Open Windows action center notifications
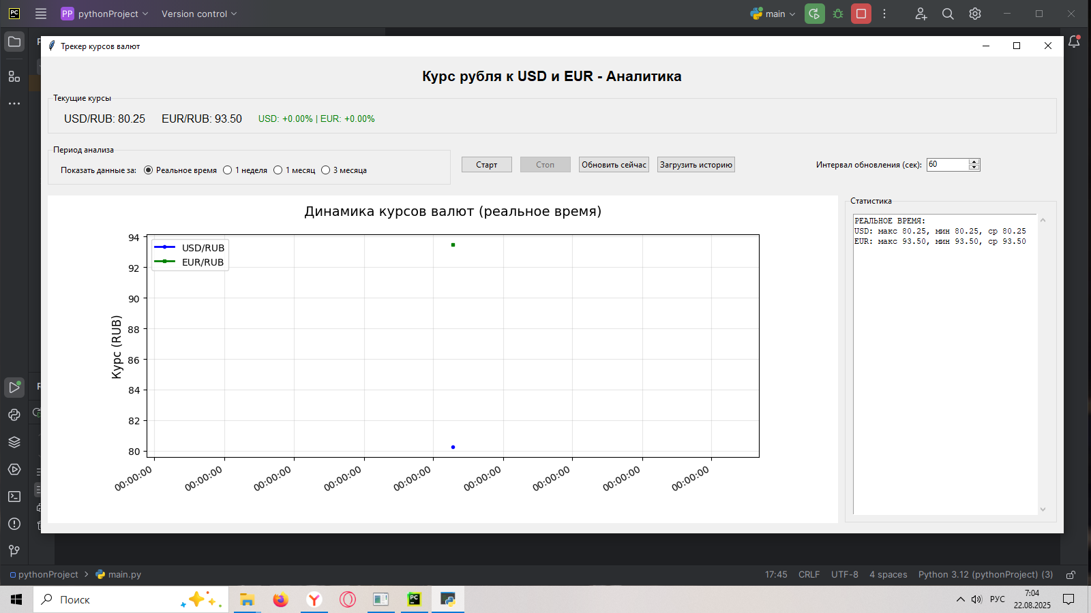 tap(1068, 599)
